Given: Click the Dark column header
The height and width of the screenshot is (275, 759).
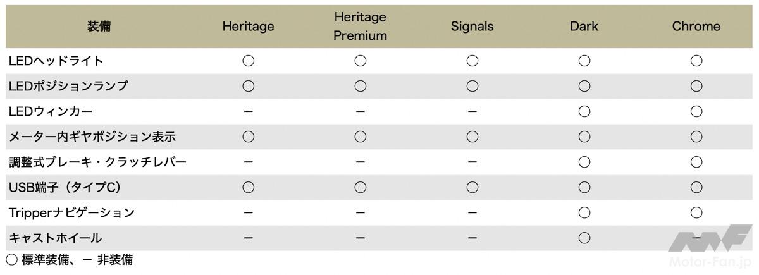Looking at the screenshot, I should click(584, 27).
